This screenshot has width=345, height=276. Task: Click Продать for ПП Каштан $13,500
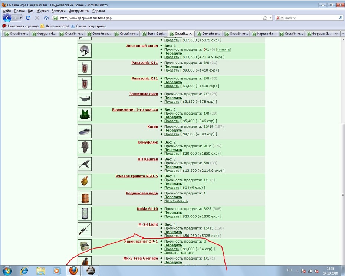172,170
